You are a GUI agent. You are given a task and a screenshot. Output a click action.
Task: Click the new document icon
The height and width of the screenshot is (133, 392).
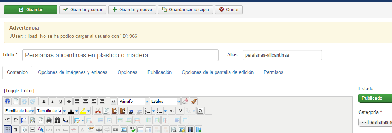tap(16, 101)
